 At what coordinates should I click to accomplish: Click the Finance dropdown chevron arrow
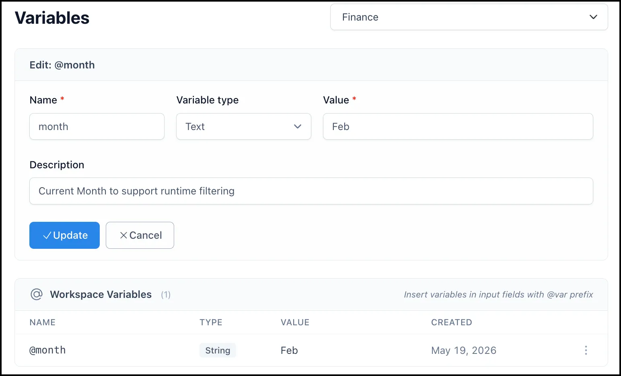pos(593,17)
